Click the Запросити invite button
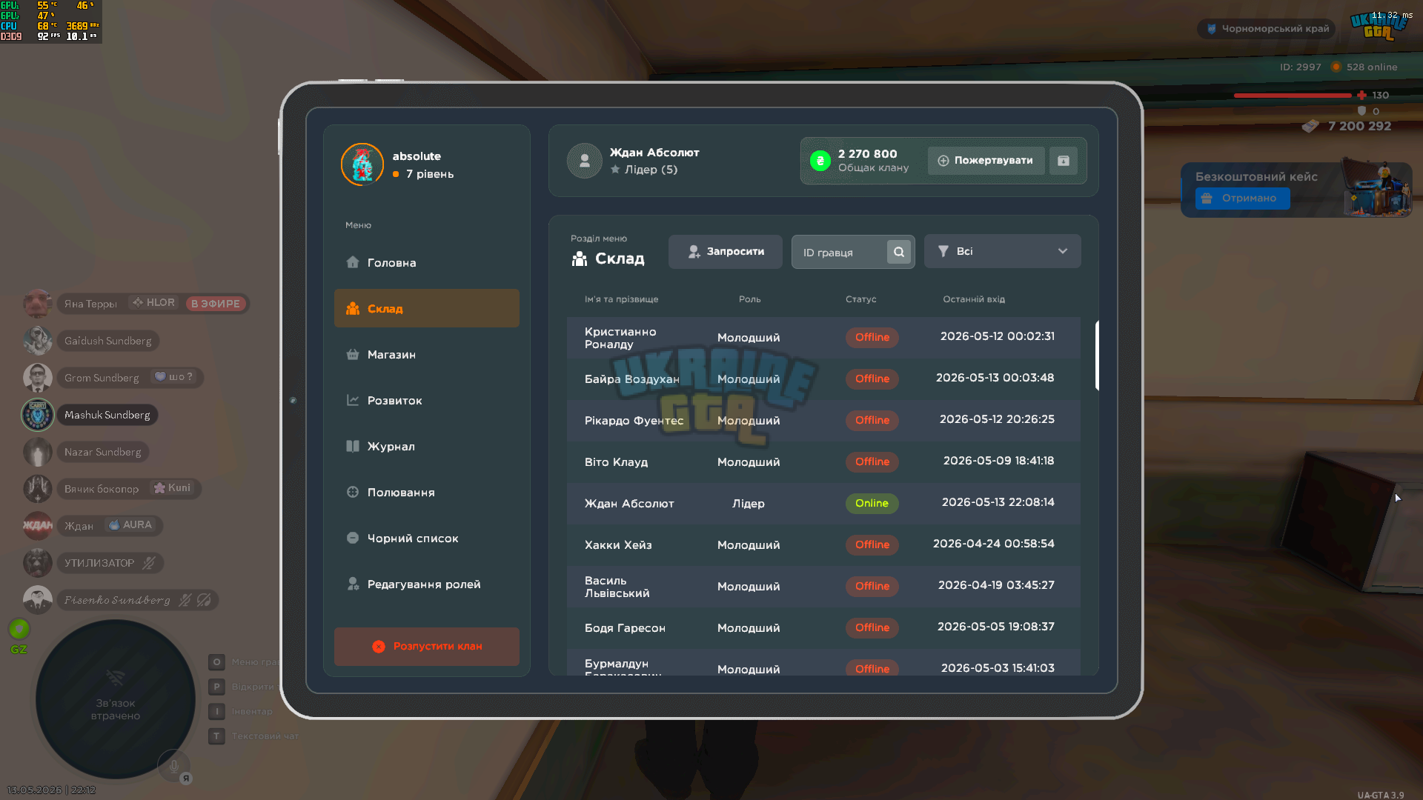1423x800 pixels. 725,251
